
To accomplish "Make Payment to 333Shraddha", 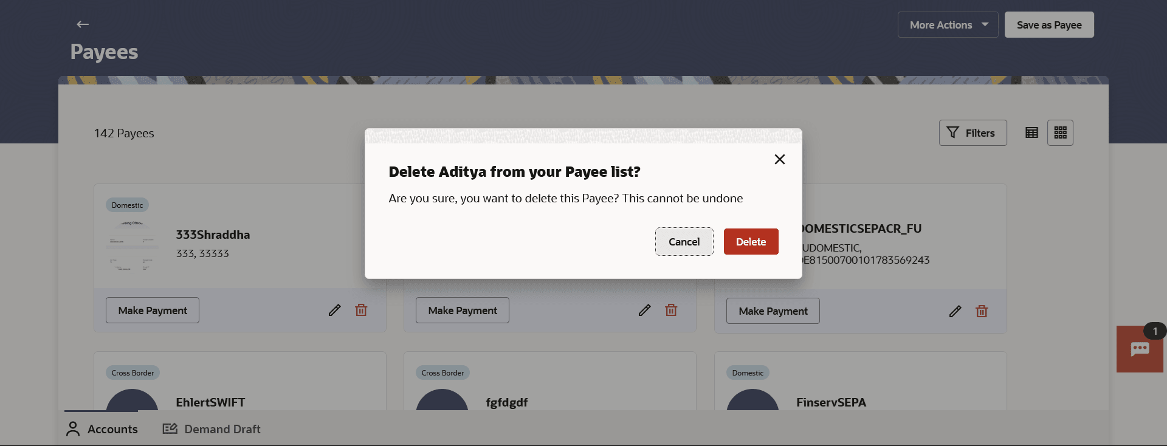I will click(x=153, y=310).
